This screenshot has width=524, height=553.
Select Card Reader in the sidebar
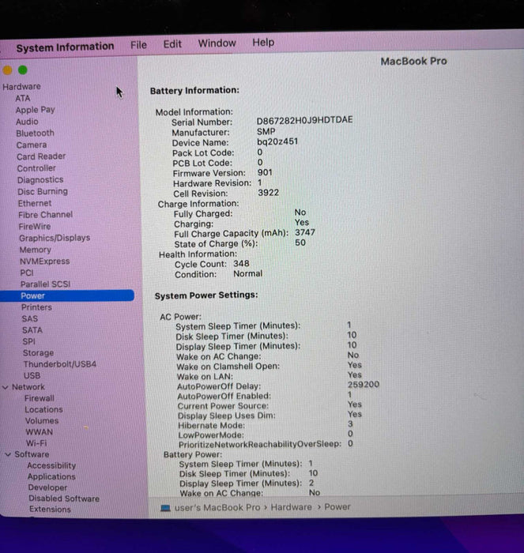pyautogui.click(x=41, y=156)
